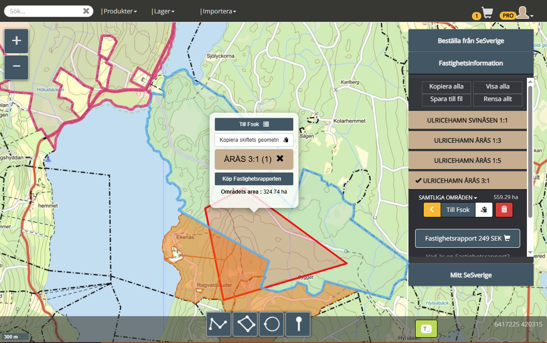The image size is (547, 343).
Task: Click the Områdets area 324.74 ha text
Action: coord(254,192)
